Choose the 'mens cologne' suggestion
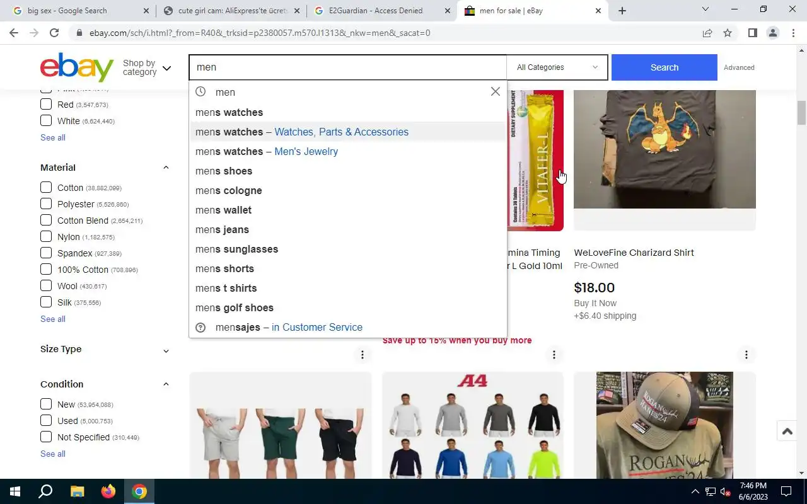The height and width of the screenshot is (504, 807). tap(347, 190)
